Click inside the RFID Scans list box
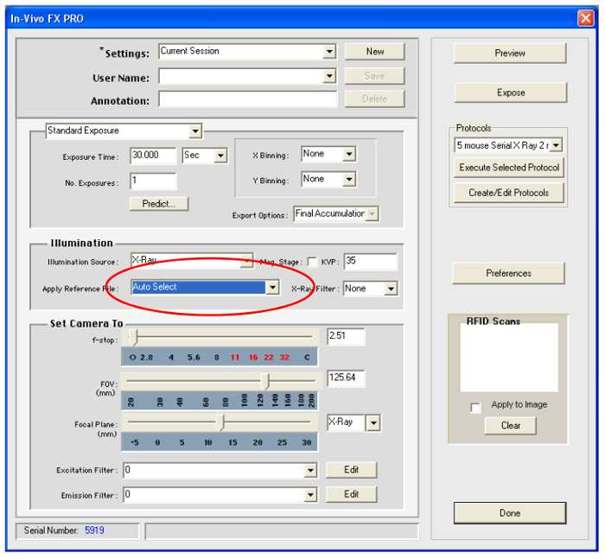 508,358
